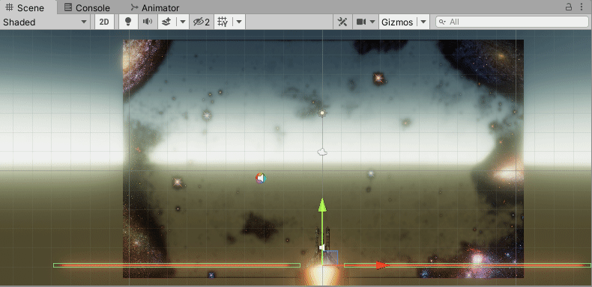
Task: Expand the camera settings dropdown arrow
Action: [x=372, y=22]
